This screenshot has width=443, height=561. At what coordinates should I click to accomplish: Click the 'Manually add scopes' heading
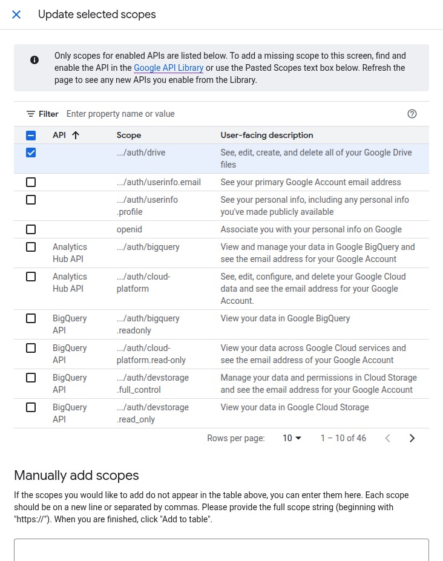[76, 476]
